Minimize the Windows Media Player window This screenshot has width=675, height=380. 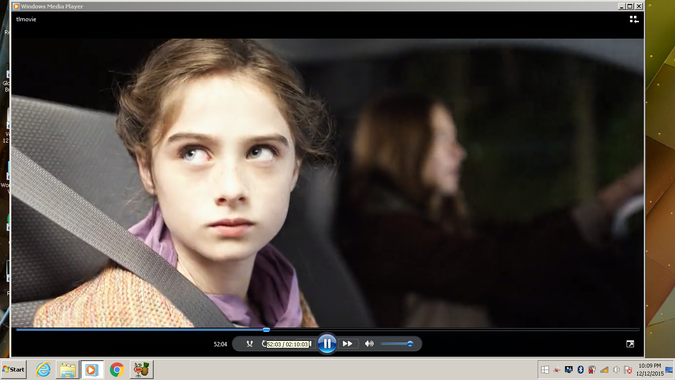(x=622, y=6)
